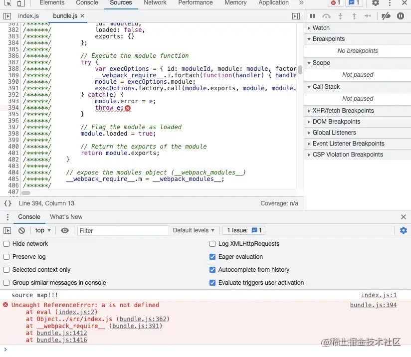Viewport: 411px width, 357px height.
Task: Open the Default levels dropdown
Action: (194, 230)
